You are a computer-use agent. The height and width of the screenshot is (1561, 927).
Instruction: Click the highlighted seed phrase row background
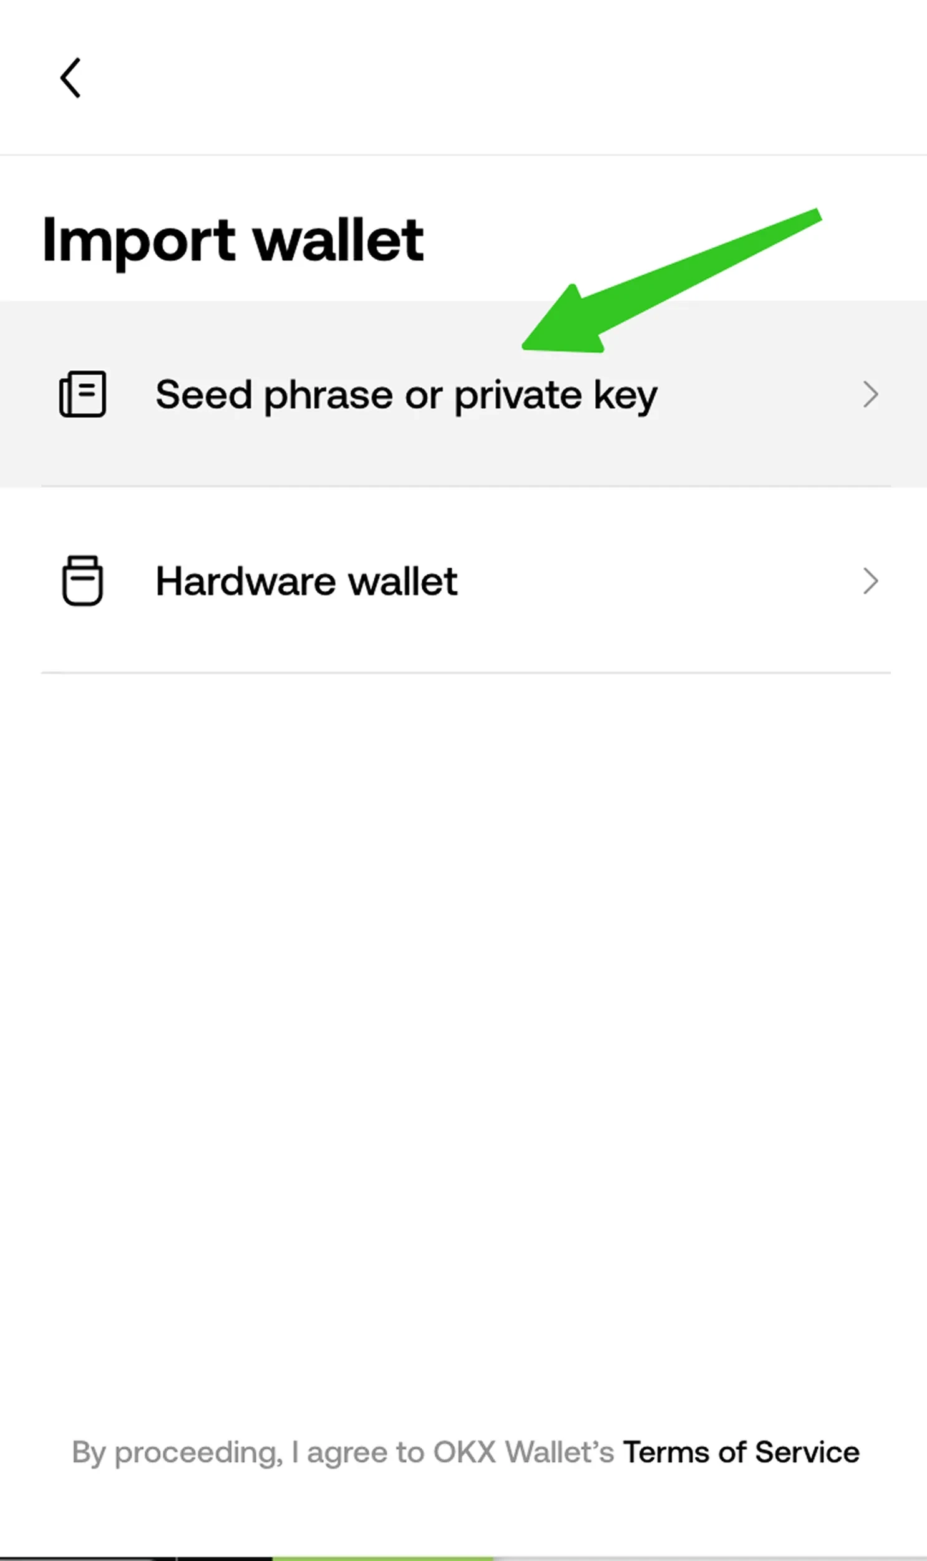coord(463,394)
